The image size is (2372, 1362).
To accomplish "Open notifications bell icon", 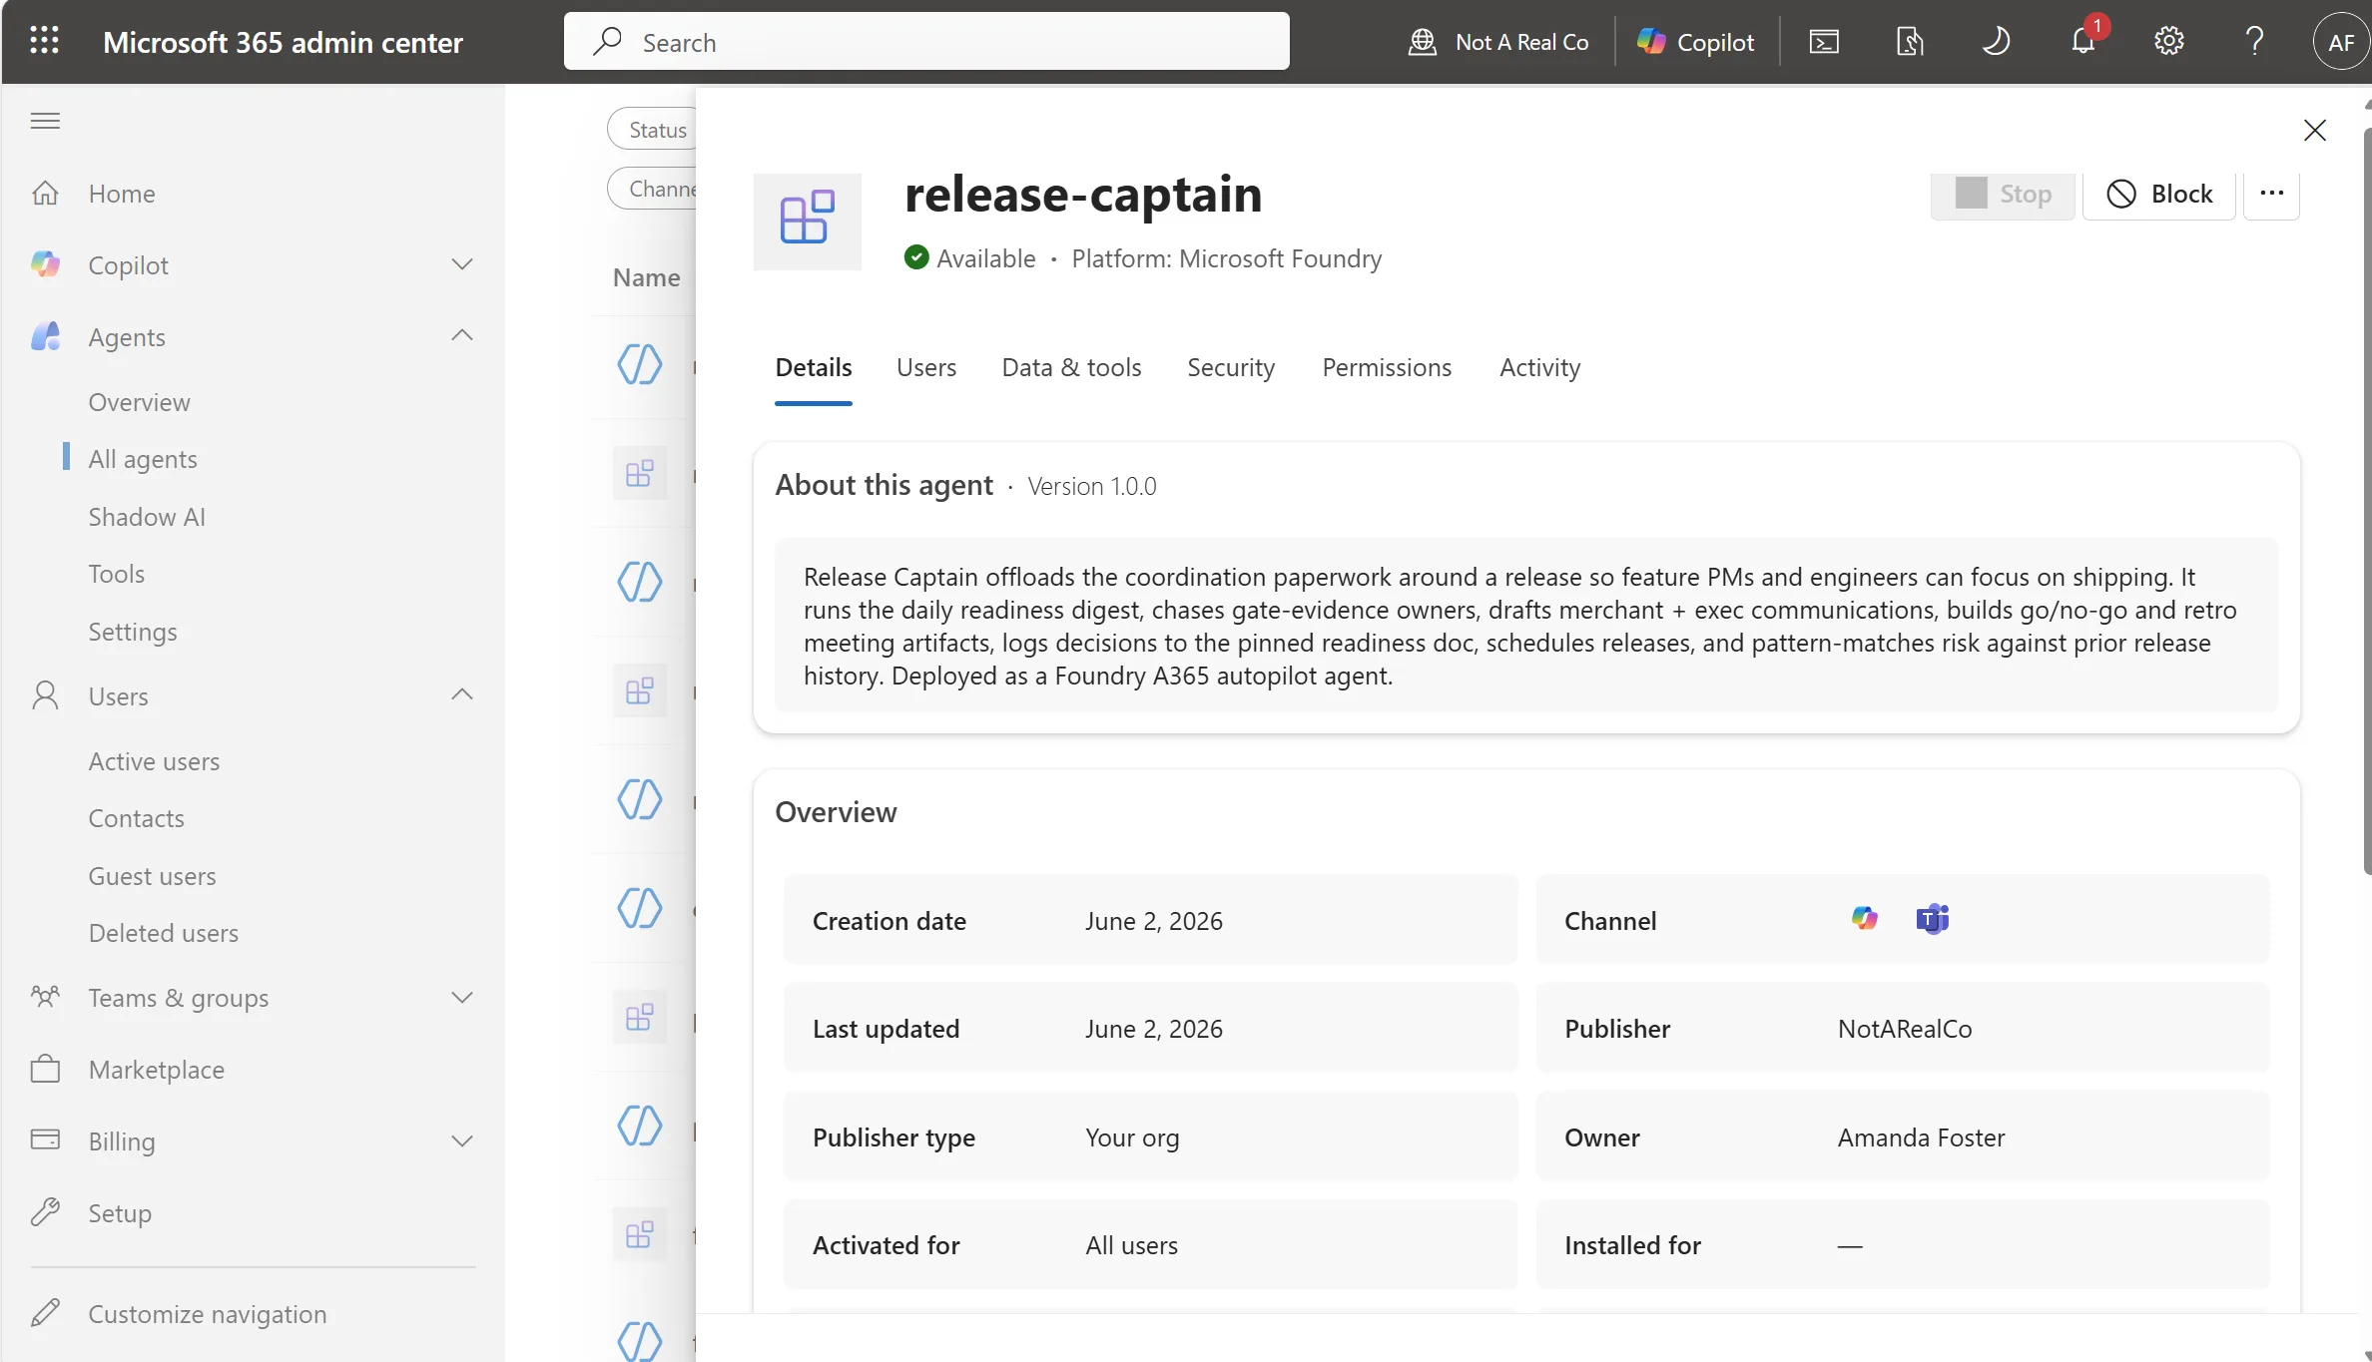I will tap(2083, 42).
